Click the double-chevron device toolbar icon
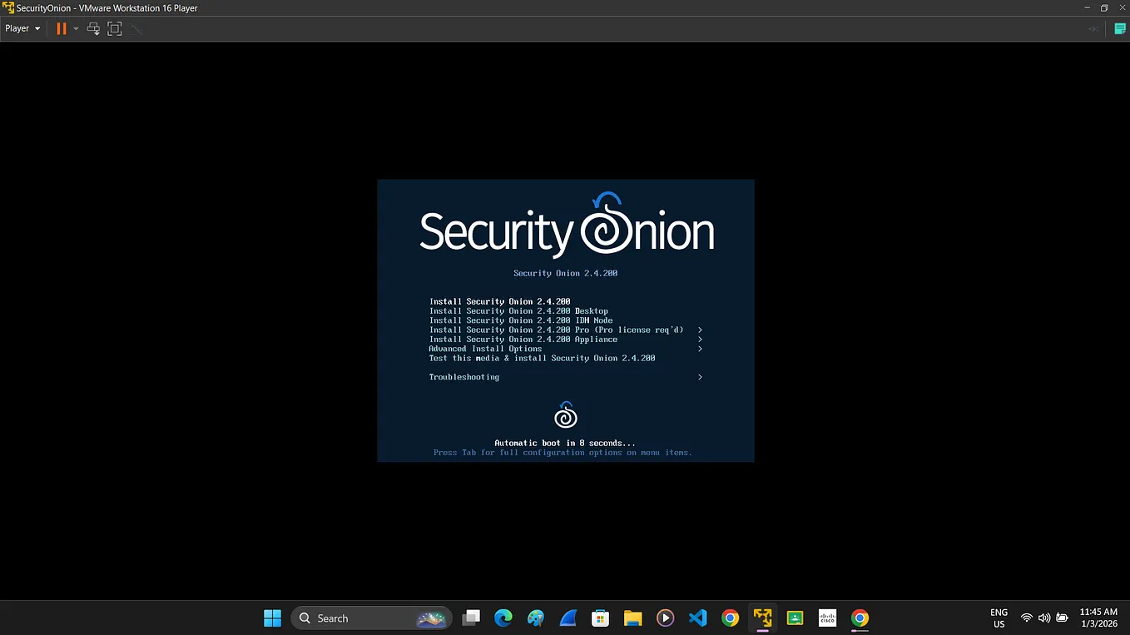This screenshot has width=1130, height=635. (1093, 28)
